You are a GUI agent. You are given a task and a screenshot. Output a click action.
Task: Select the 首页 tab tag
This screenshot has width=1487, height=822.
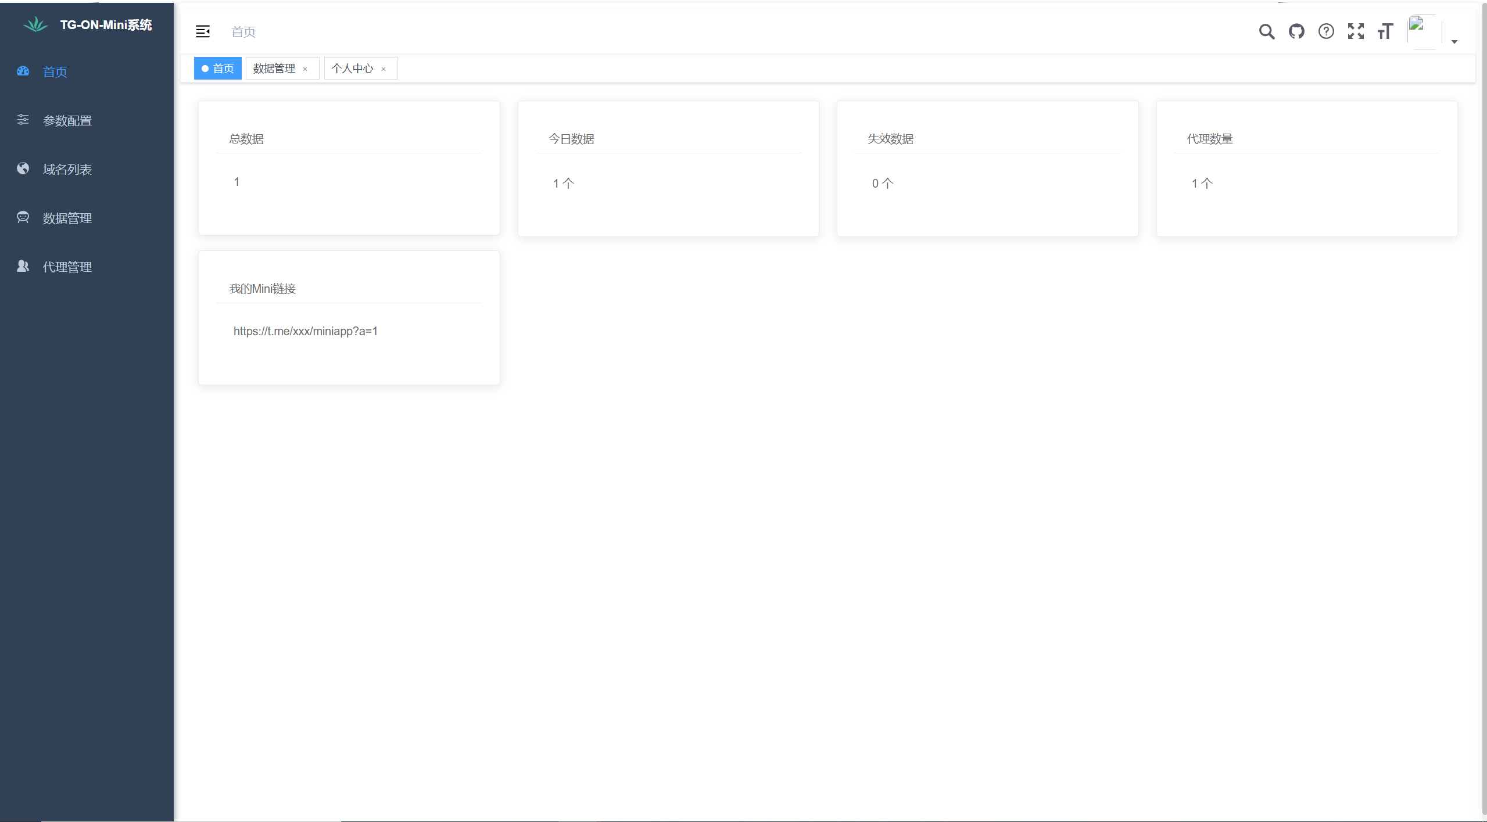coord(218,69)
